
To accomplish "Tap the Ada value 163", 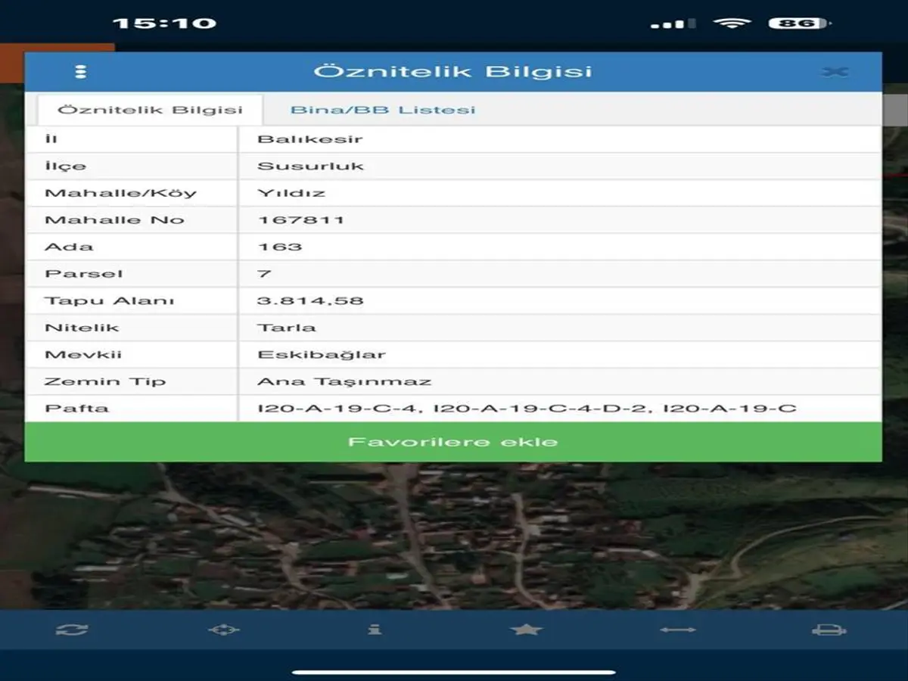I will coord(280,247).
